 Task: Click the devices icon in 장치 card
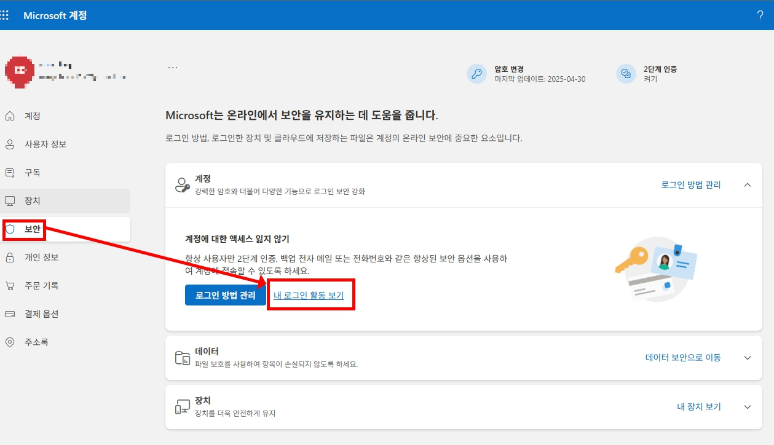pos(183,407)
